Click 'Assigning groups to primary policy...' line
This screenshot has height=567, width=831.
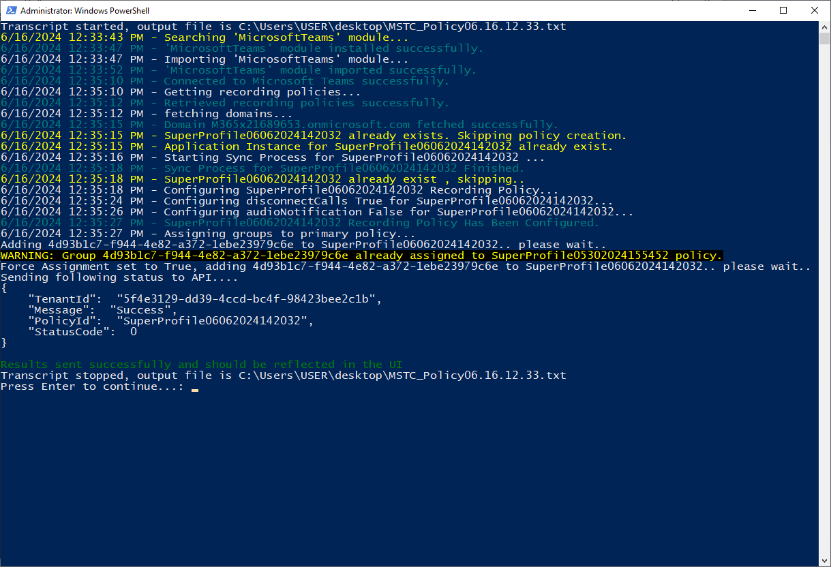(x=208, y=234)
